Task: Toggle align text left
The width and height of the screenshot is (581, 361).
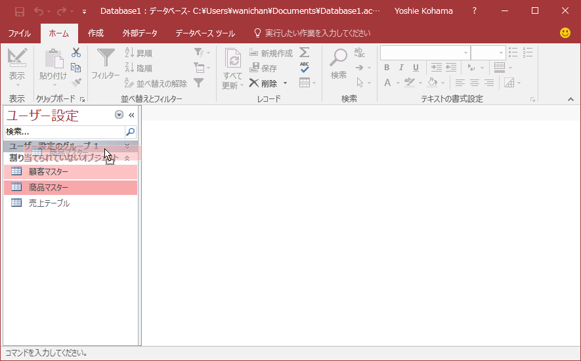Action: coord(460,83)
